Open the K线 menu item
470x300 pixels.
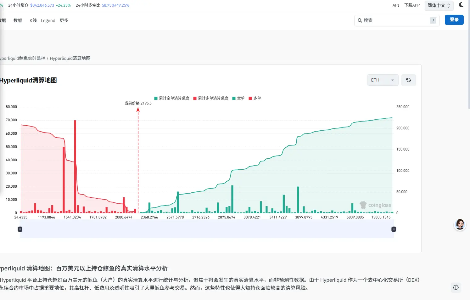click(33, 20)
